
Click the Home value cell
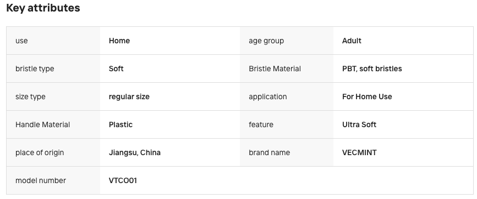coord(119,41)
